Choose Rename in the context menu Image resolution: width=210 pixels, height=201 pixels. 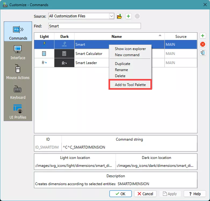click(x=121, y=70)
